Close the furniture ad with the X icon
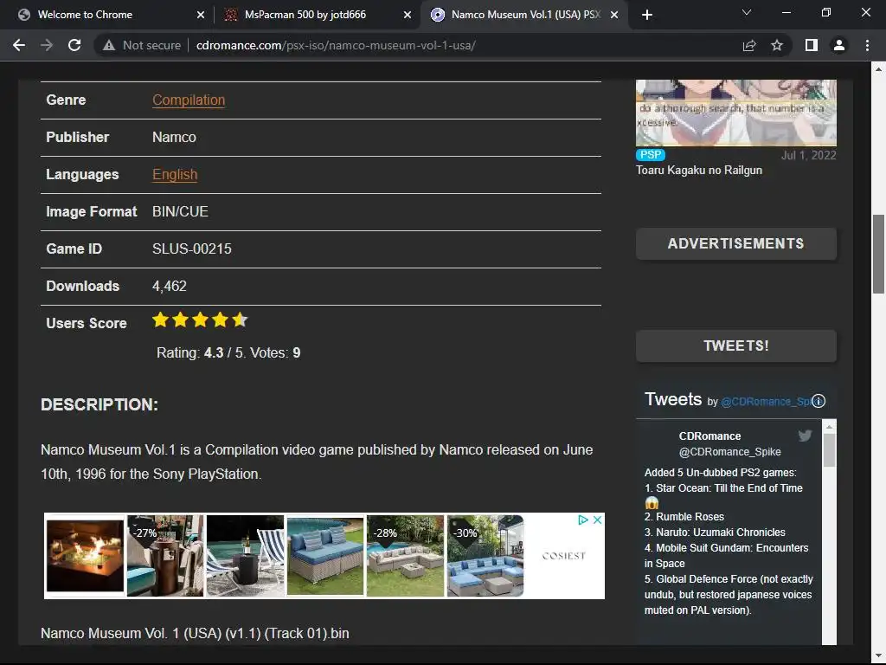This screenshot has height=665, width=886. coord(597,520)
